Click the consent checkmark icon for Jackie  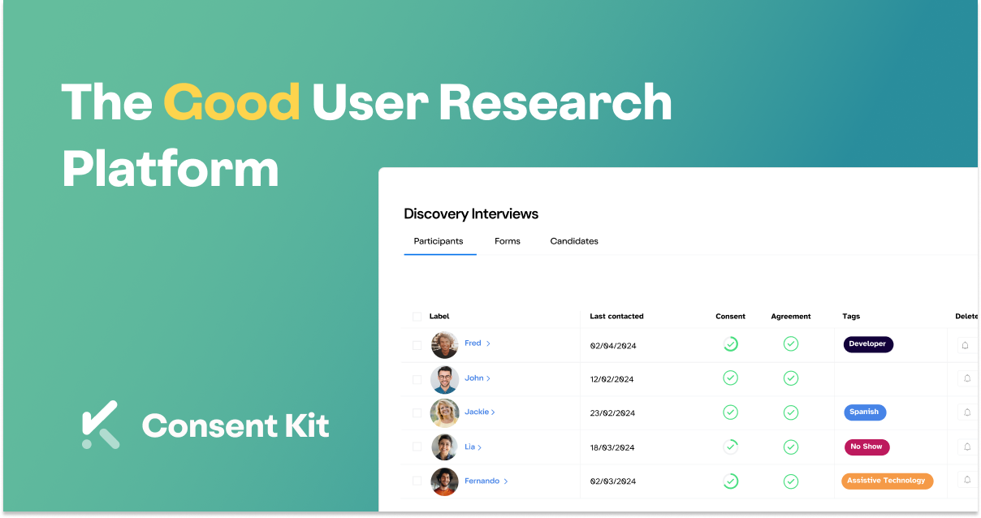pyautogui.click(x=730, y=412)
